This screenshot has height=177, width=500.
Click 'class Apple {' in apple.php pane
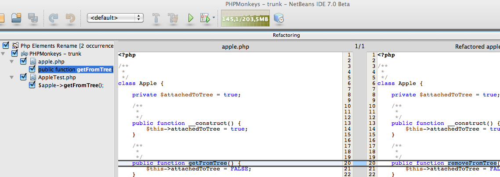(141, 83)
